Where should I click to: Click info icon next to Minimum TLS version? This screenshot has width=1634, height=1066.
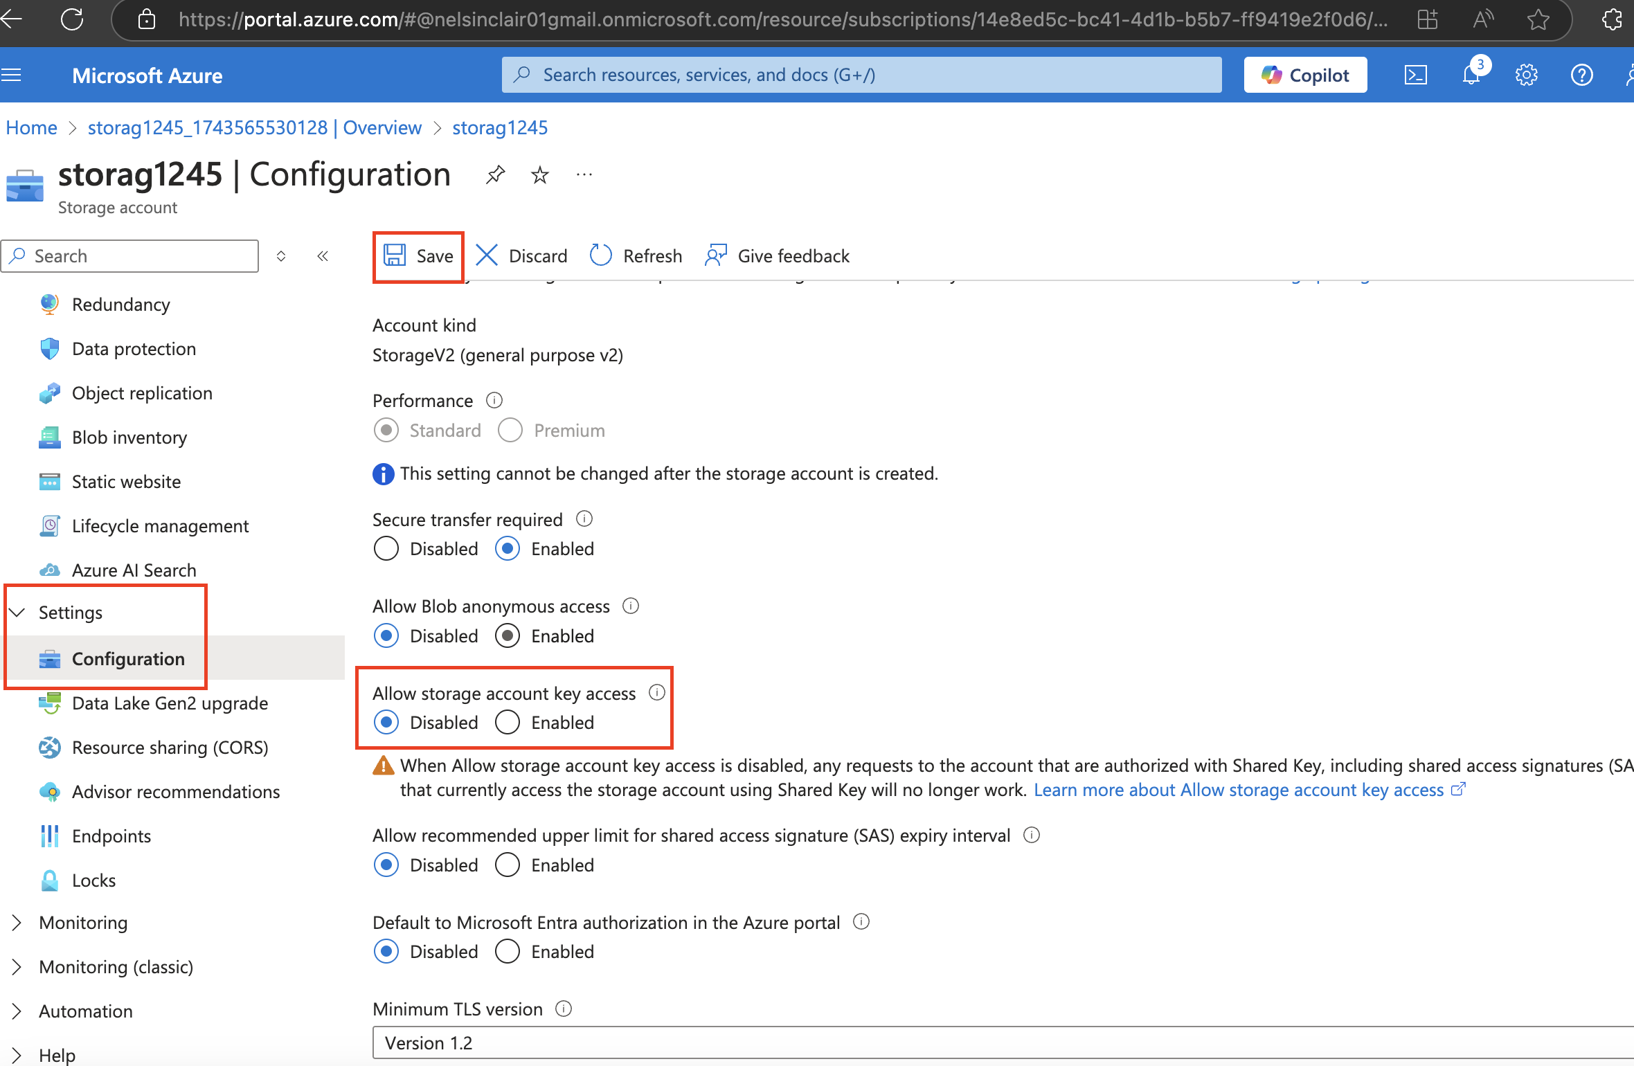point(564,1009)
